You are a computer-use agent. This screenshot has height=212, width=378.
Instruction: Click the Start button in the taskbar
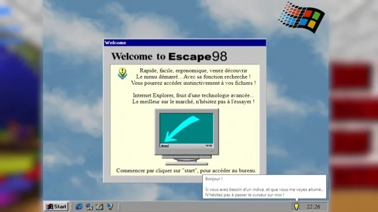(57, 207)
